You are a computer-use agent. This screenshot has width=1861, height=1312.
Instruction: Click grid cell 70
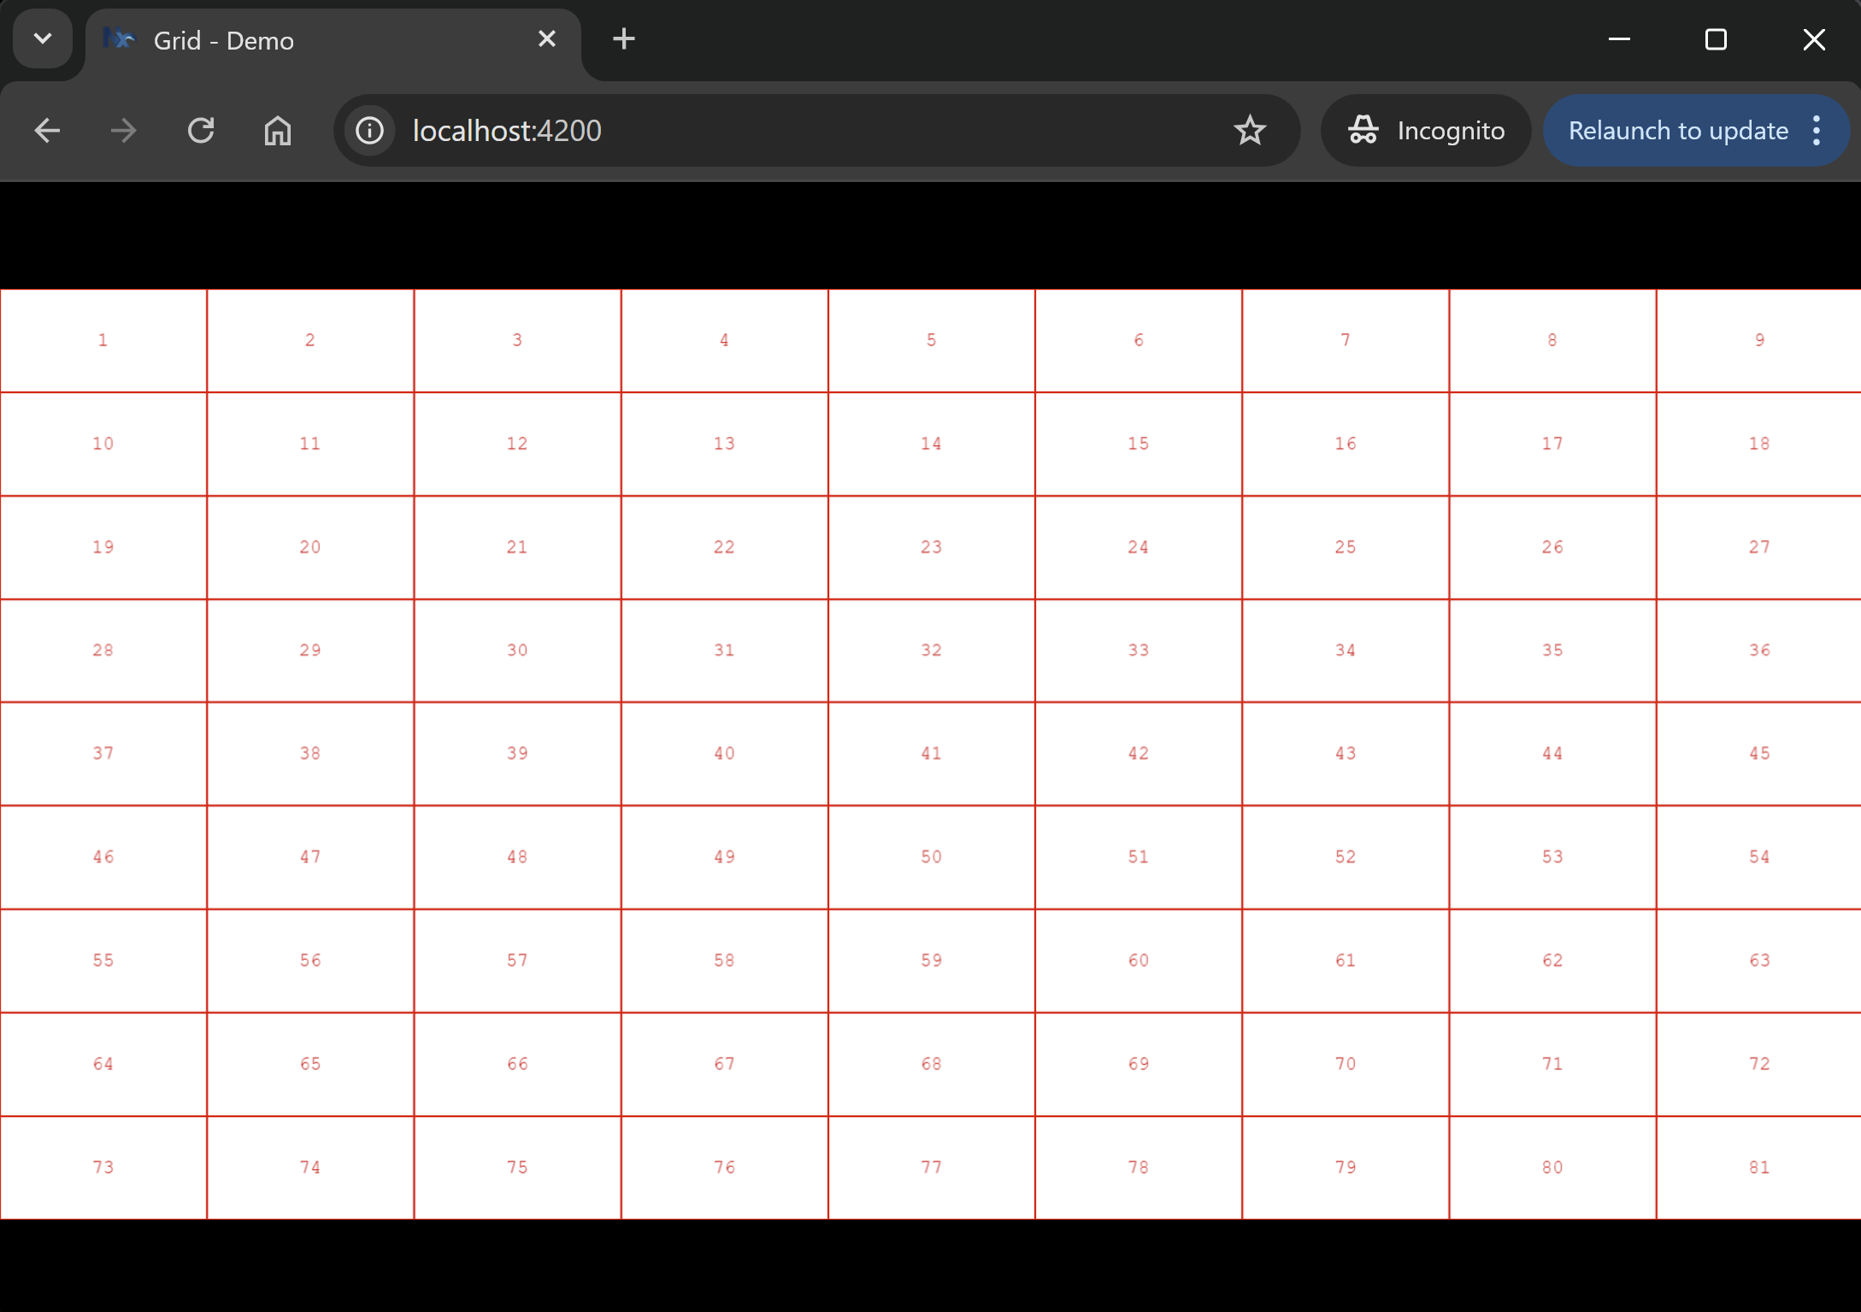click(x=1346, y=1065)
